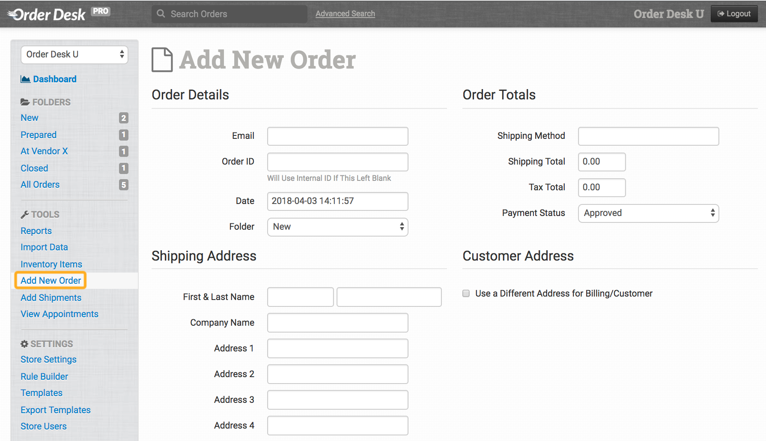Expand the Folder dropdown

pyautogui.click(x=337, y=227)
